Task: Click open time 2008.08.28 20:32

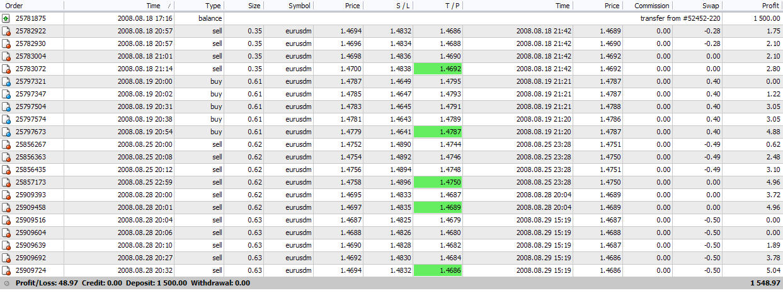Action: [x=145, y=270]
